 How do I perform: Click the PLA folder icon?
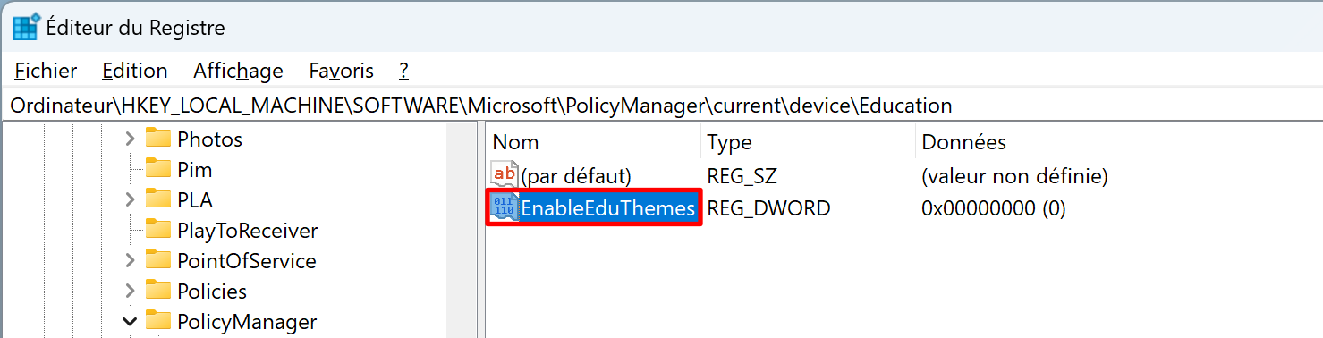point(157,199)
